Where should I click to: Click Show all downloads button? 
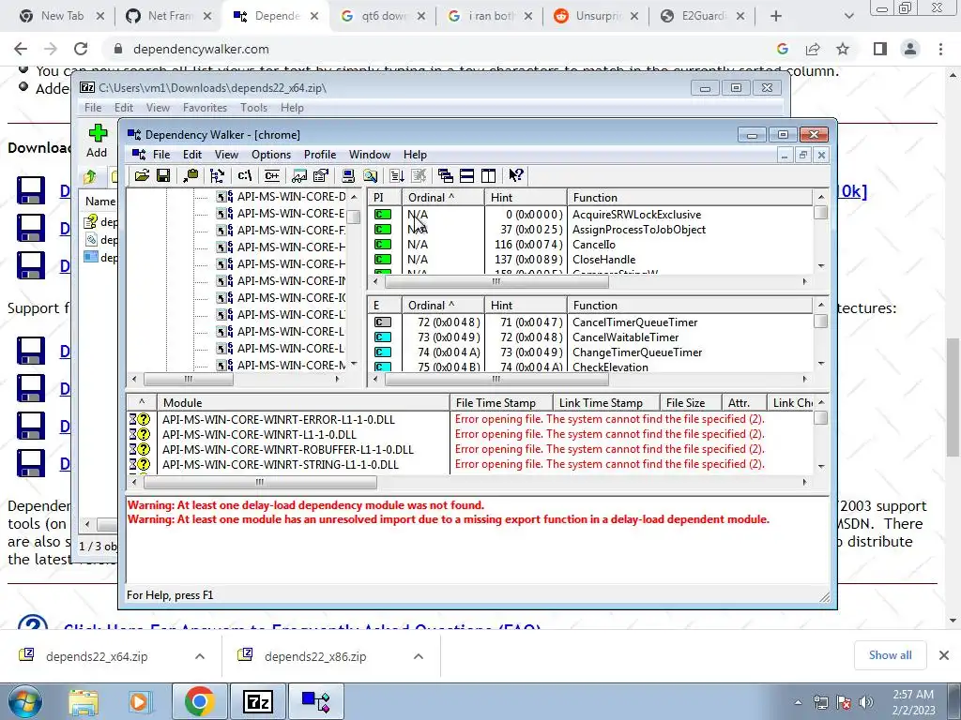pyautogui.click(x=890, y=655)
